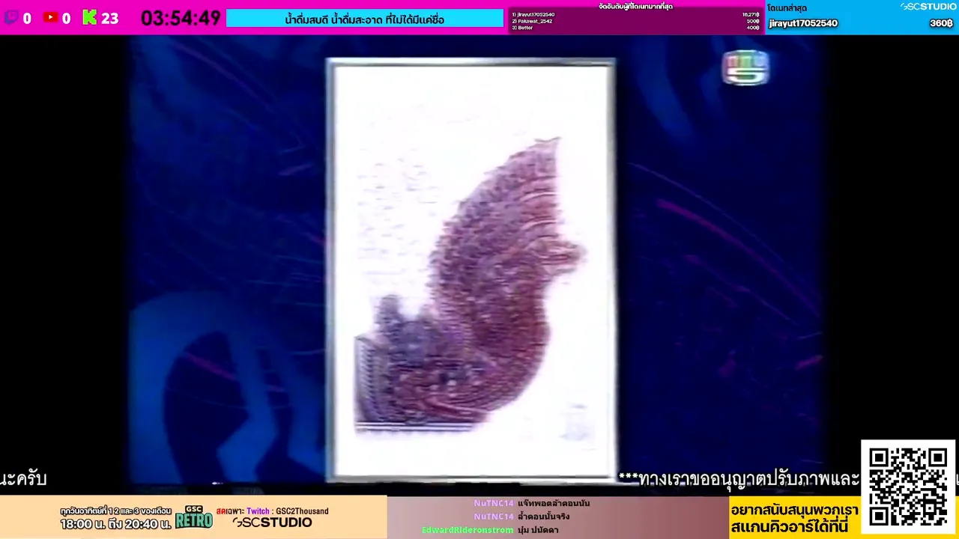959x539 pixels.
Task: Click the Twitch viewer count icon
Action: point(11,17)
